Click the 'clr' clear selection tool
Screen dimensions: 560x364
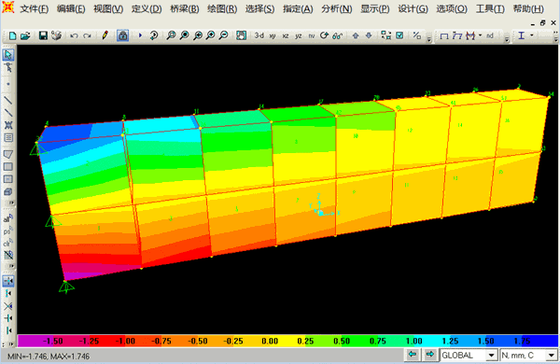8,243
